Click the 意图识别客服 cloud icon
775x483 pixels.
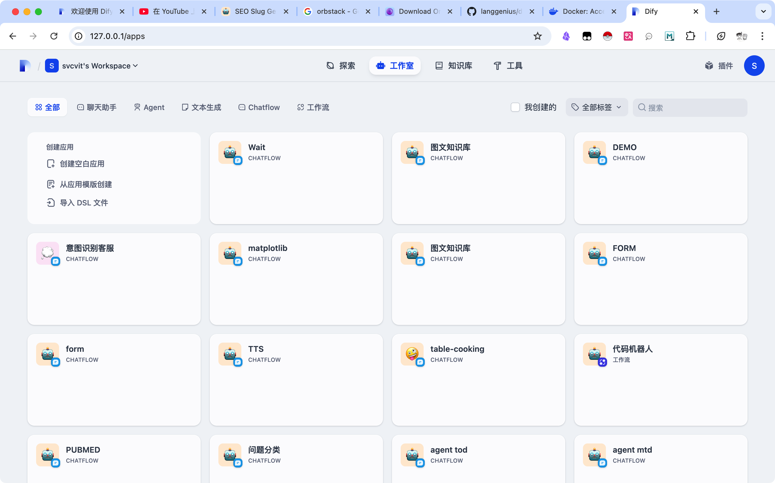click(48, 253)
